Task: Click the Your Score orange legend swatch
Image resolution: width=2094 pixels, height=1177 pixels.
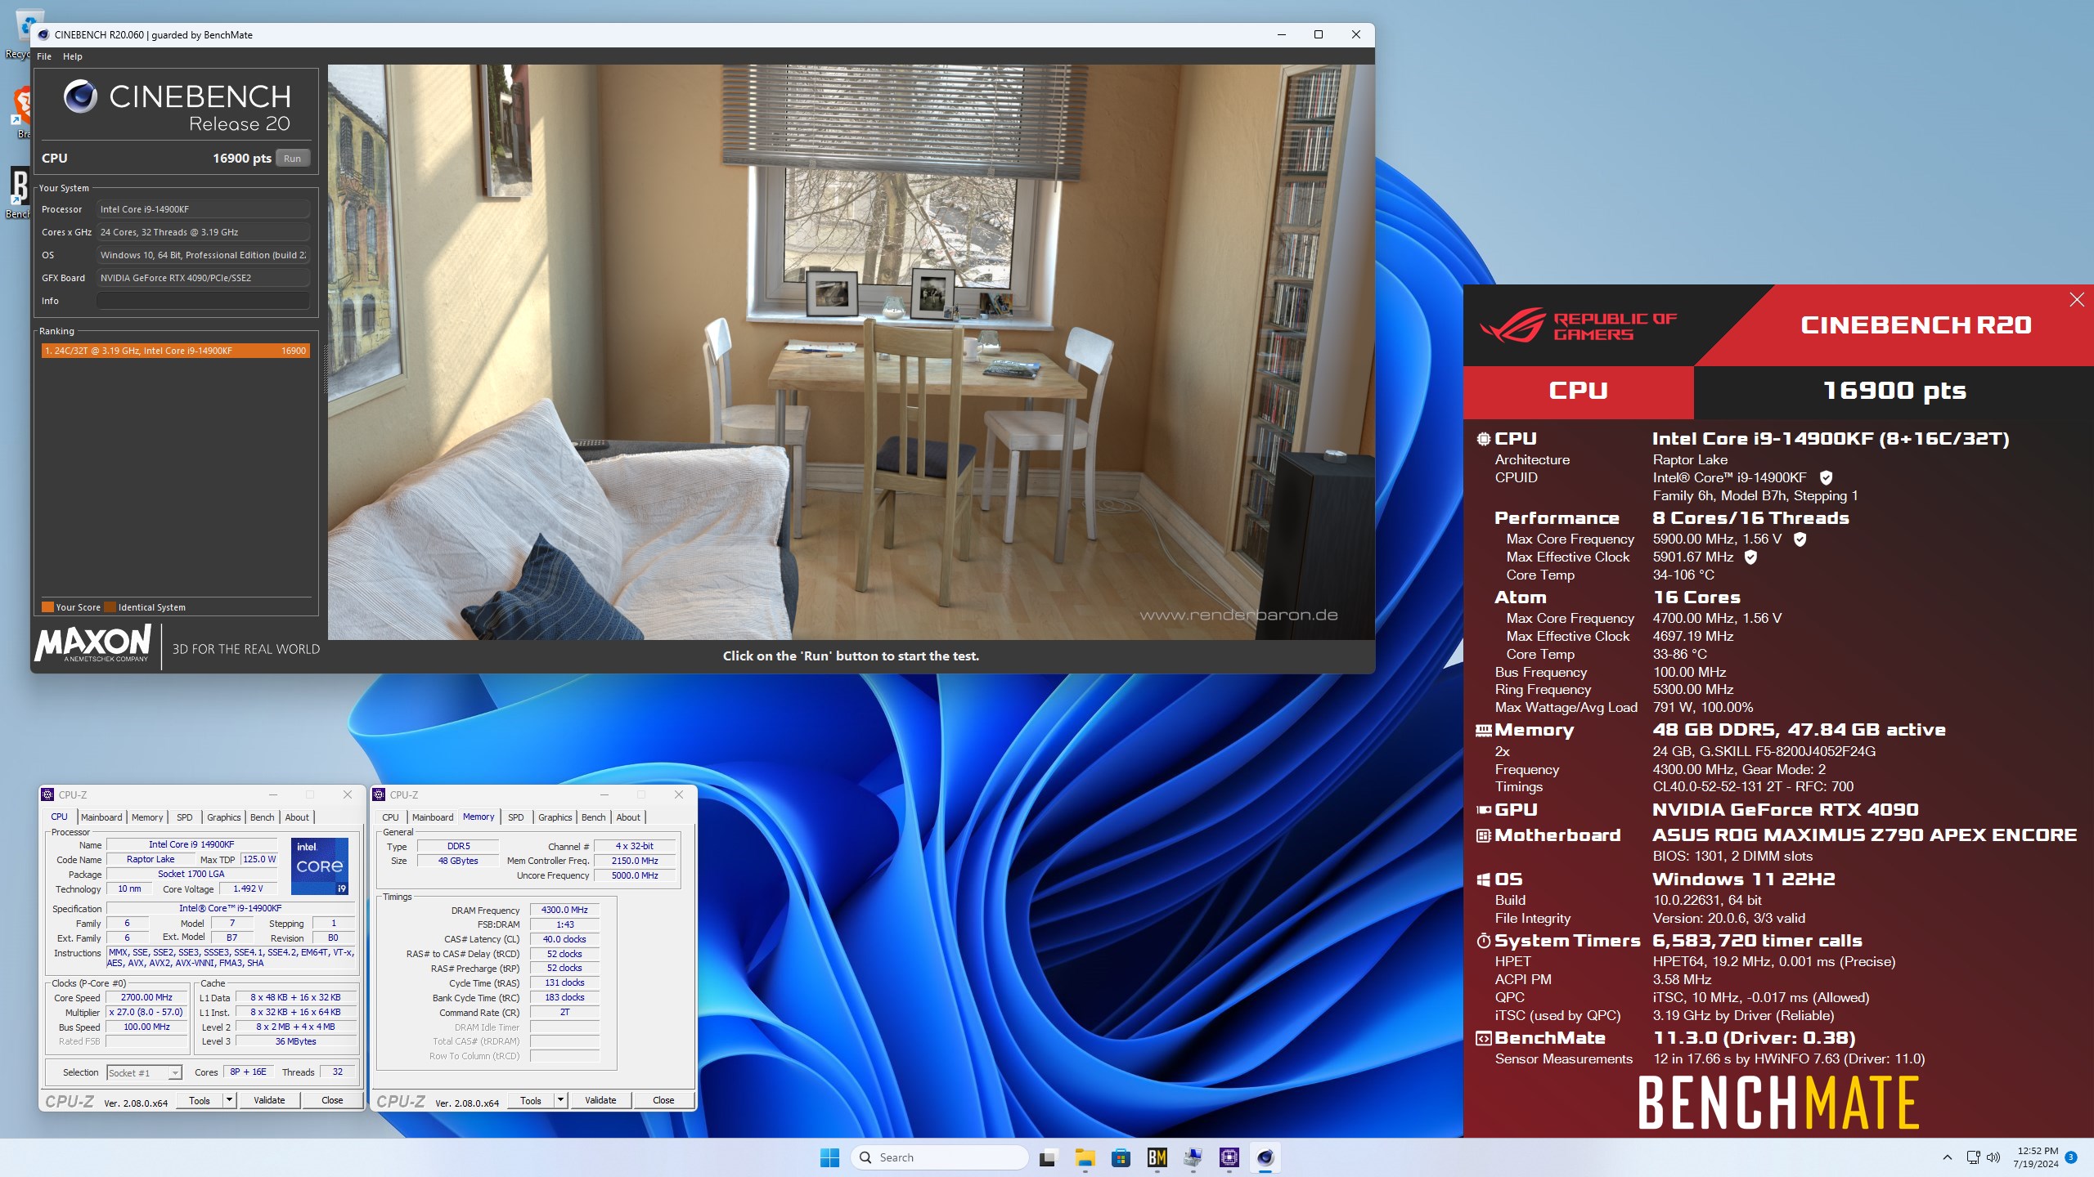Action: click(47, 607)
